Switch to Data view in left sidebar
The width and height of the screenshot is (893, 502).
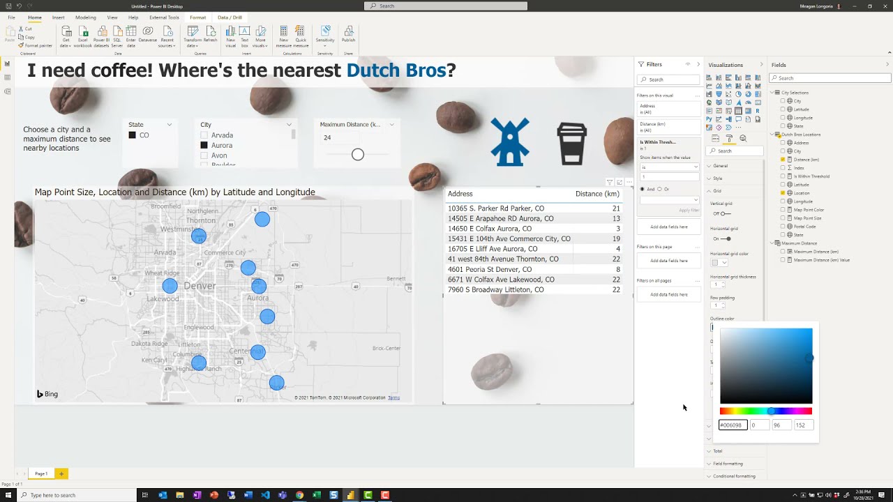[x=7, y=77]
